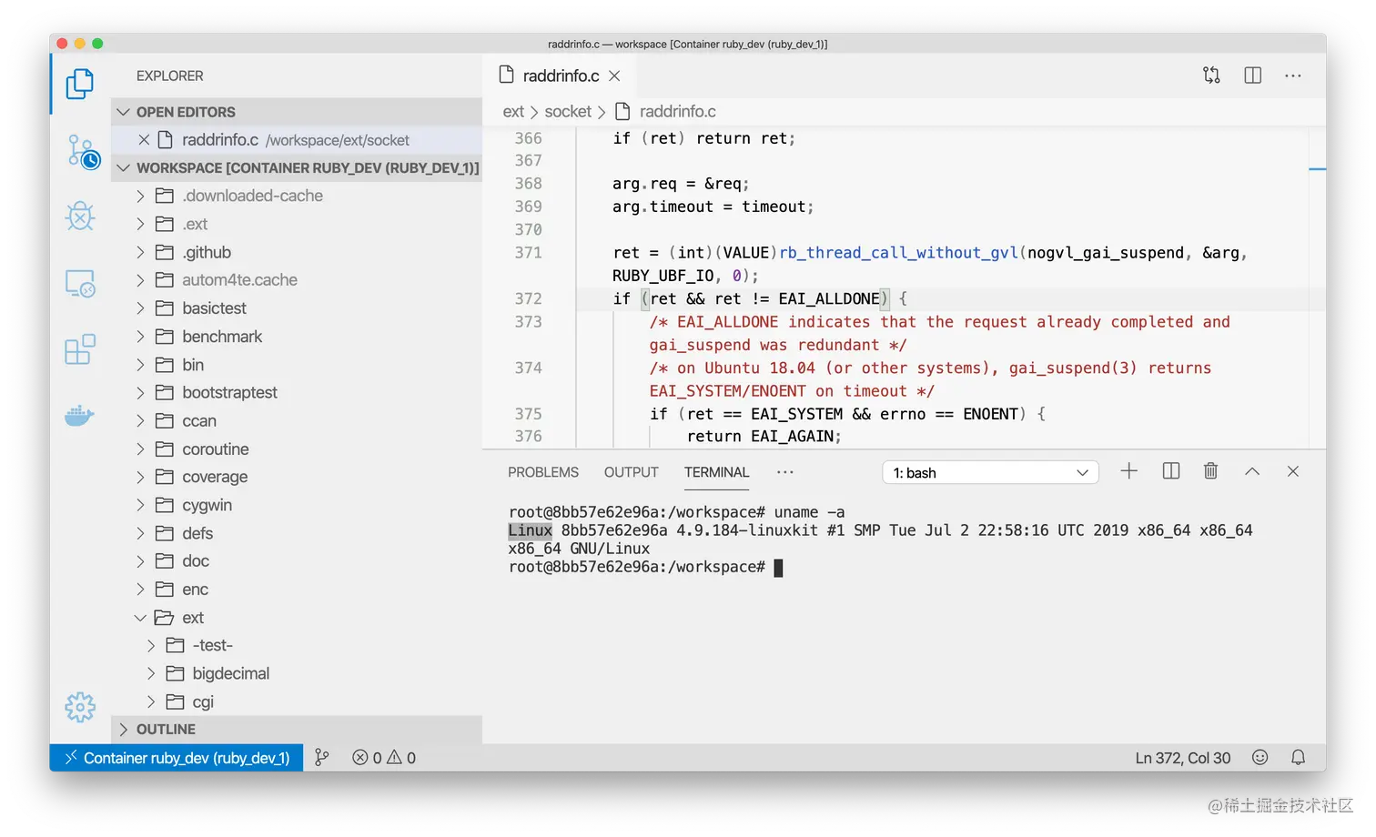Open the Explorer view in activity bar
This screenshot has height=837, width=1376.
point(80,84)
